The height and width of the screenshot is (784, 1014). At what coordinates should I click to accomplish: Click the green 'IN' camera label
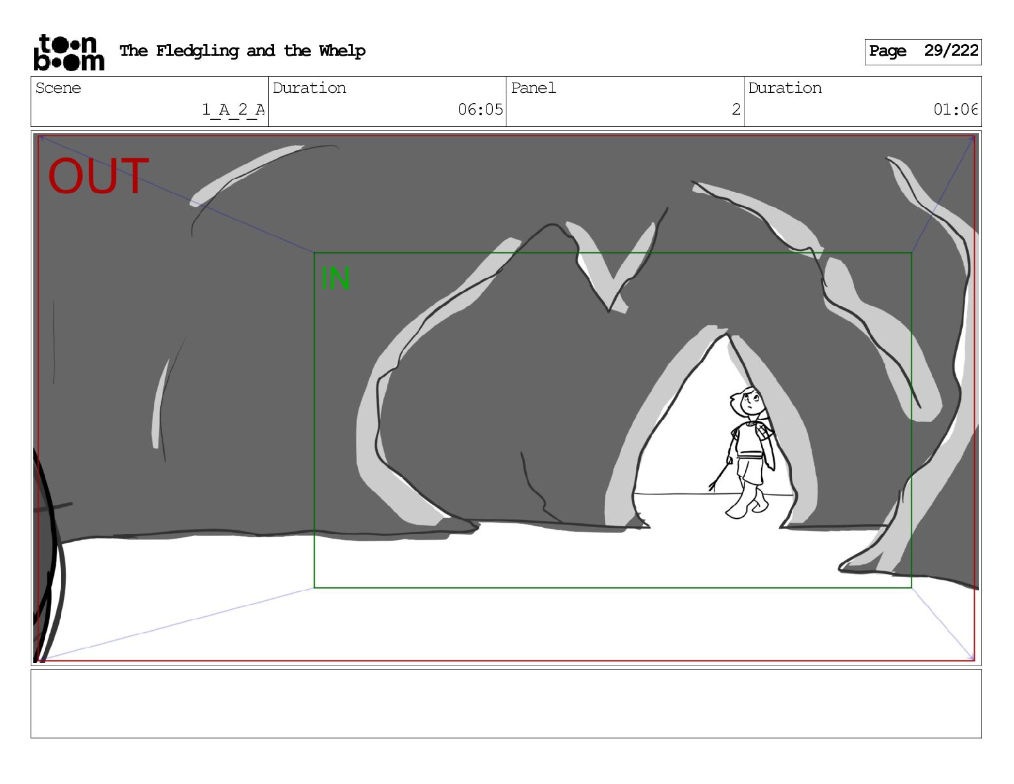pyautogui.click(x=335, y=279)
